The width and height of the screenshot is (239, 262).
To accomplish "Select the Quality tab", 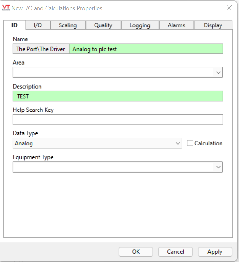I will [103, 25].
